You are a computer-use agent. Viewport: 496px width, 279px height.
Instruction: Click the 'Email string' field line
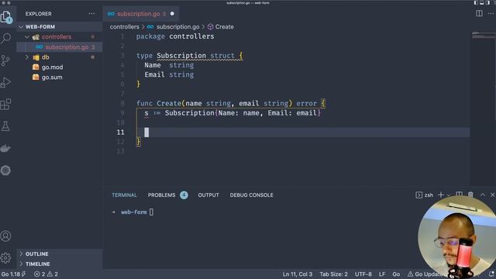pyautogui.click(x=169, y=74)
